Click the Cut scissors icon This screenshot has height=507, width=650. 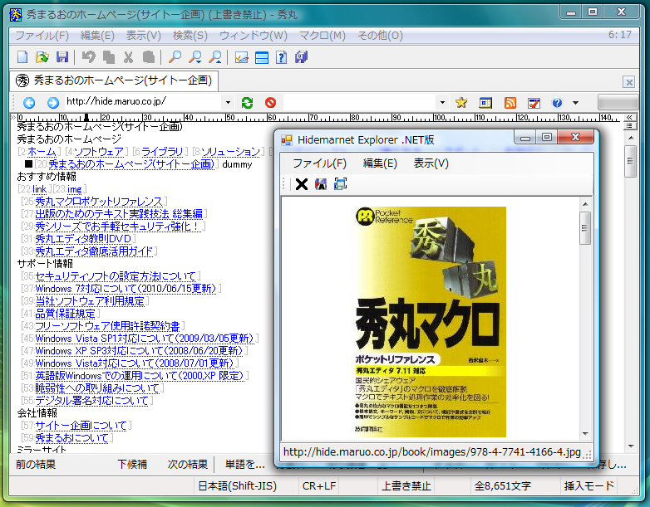pos(129,57)
